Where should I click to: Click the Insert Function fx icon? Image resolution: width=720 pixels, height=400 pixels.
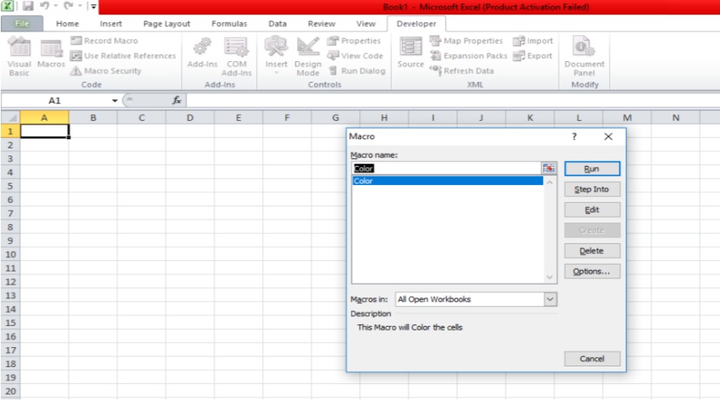click(177, 100)
